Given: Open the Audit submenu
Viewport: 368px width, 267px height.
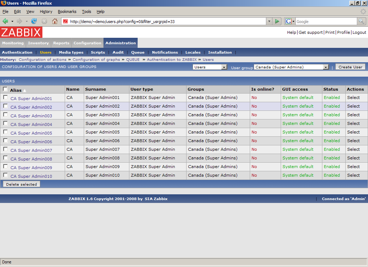Looking at the screenshot, I should [118, 53].
